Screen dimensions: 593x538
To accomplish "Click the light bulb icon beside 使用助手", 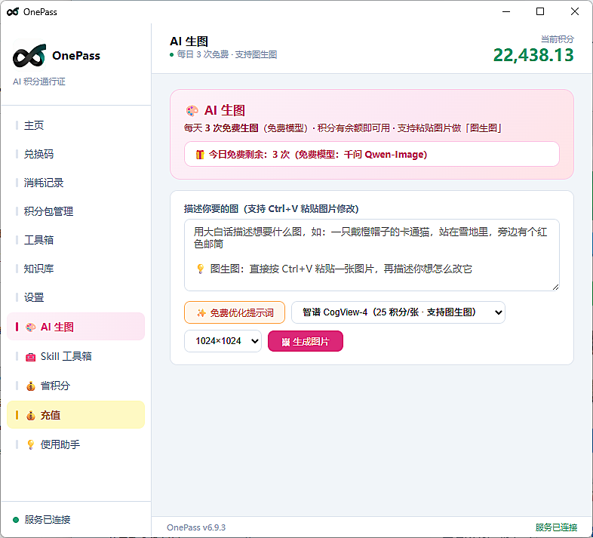I will (31, 444).
